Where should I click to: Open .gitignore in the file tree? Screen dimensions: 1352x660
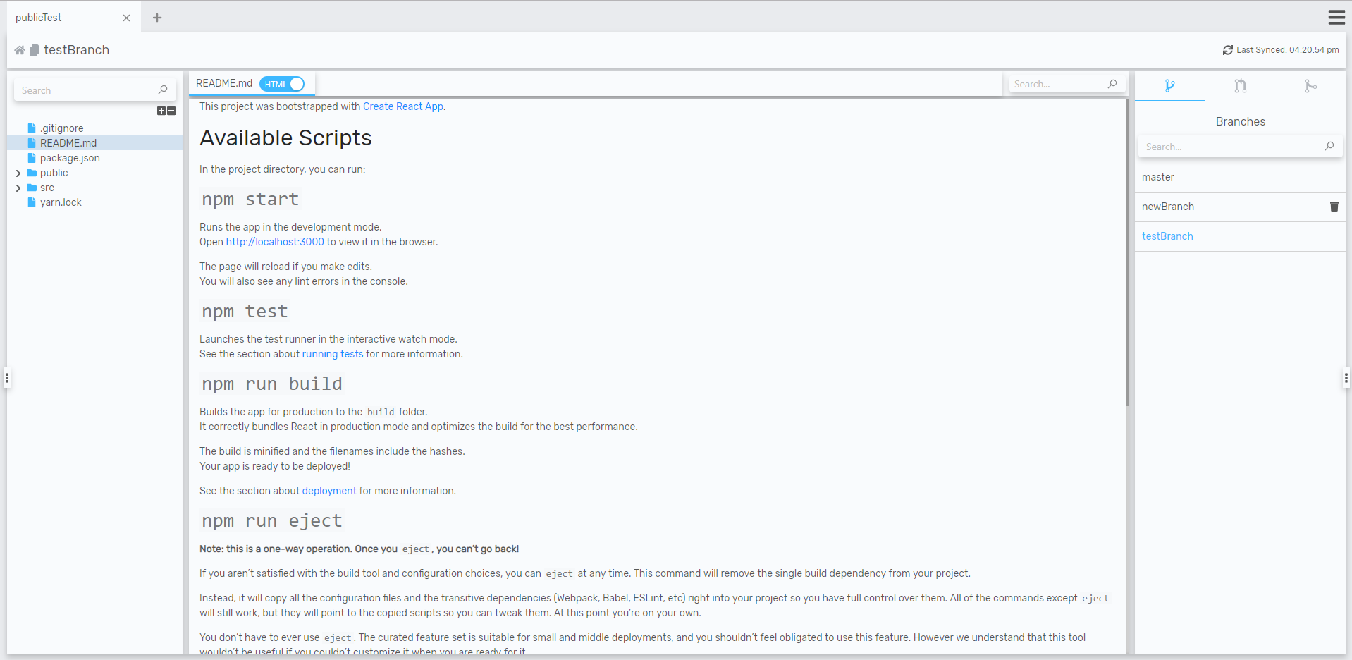point(62,128)
